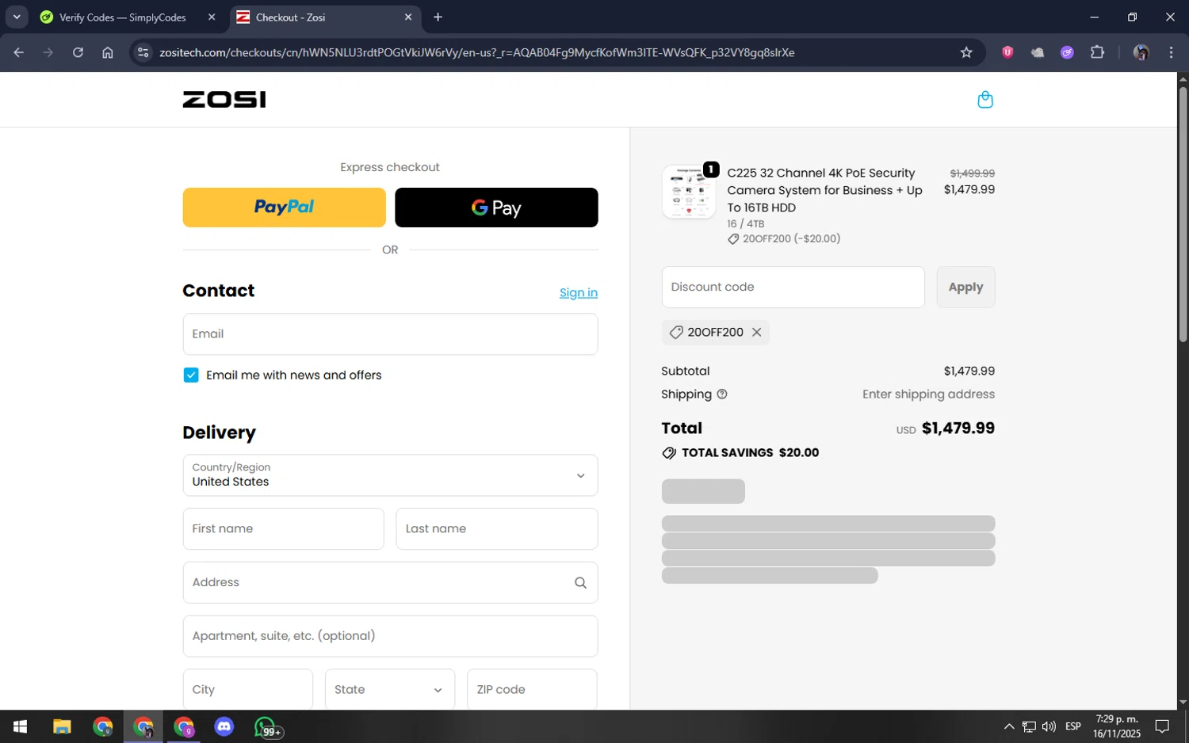Click the Discount code input field

click(793, 288)
